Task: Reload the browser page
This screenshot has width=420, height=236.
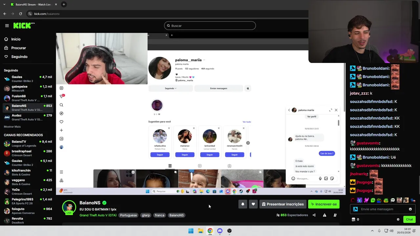Action: click(20, 14)
